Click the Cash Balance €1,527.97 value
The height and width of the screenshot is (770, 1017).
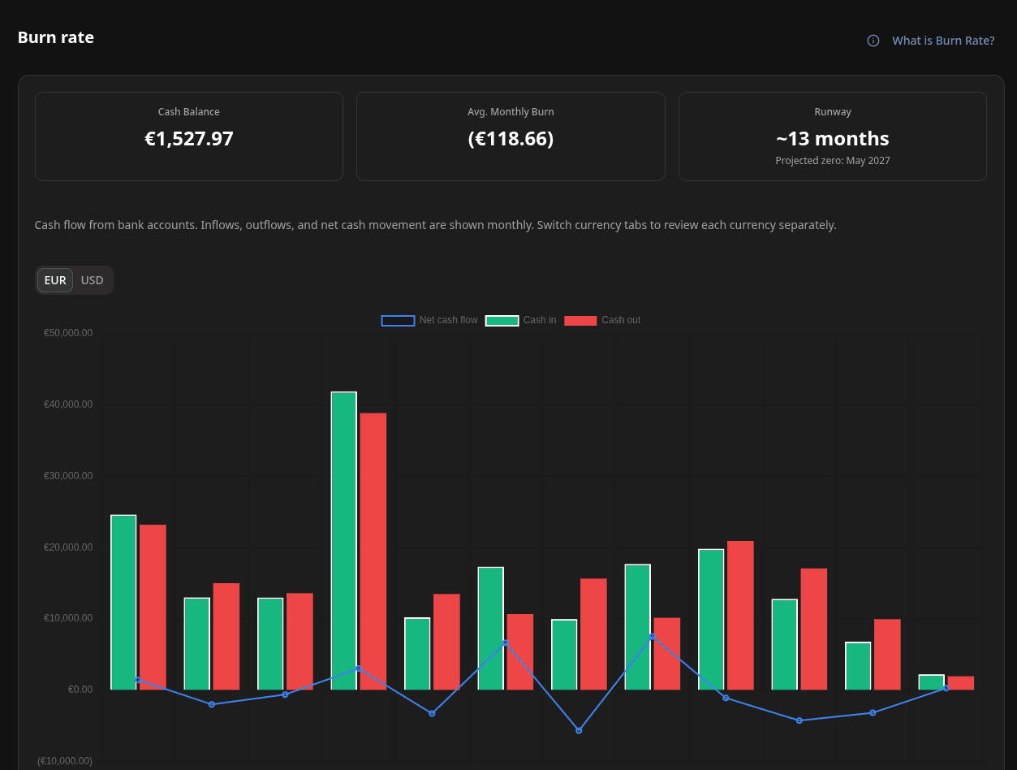coord(189,139)
